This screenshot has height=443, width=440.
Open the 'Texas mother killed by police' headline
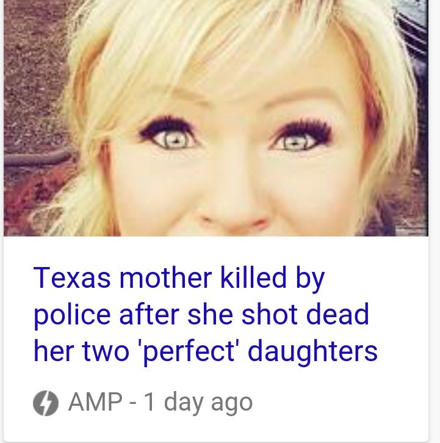click(205, 314)
